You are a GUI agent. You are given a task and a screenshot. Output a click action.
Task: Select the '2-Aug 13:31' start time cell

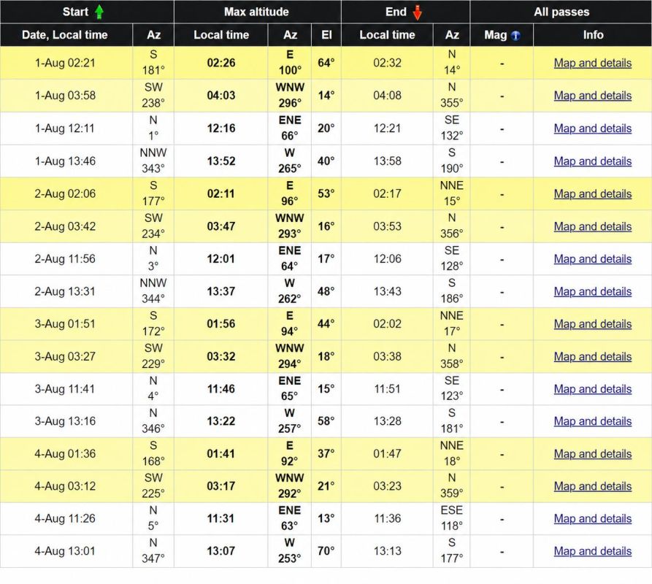pyautogui.click(x=65, y=291)
